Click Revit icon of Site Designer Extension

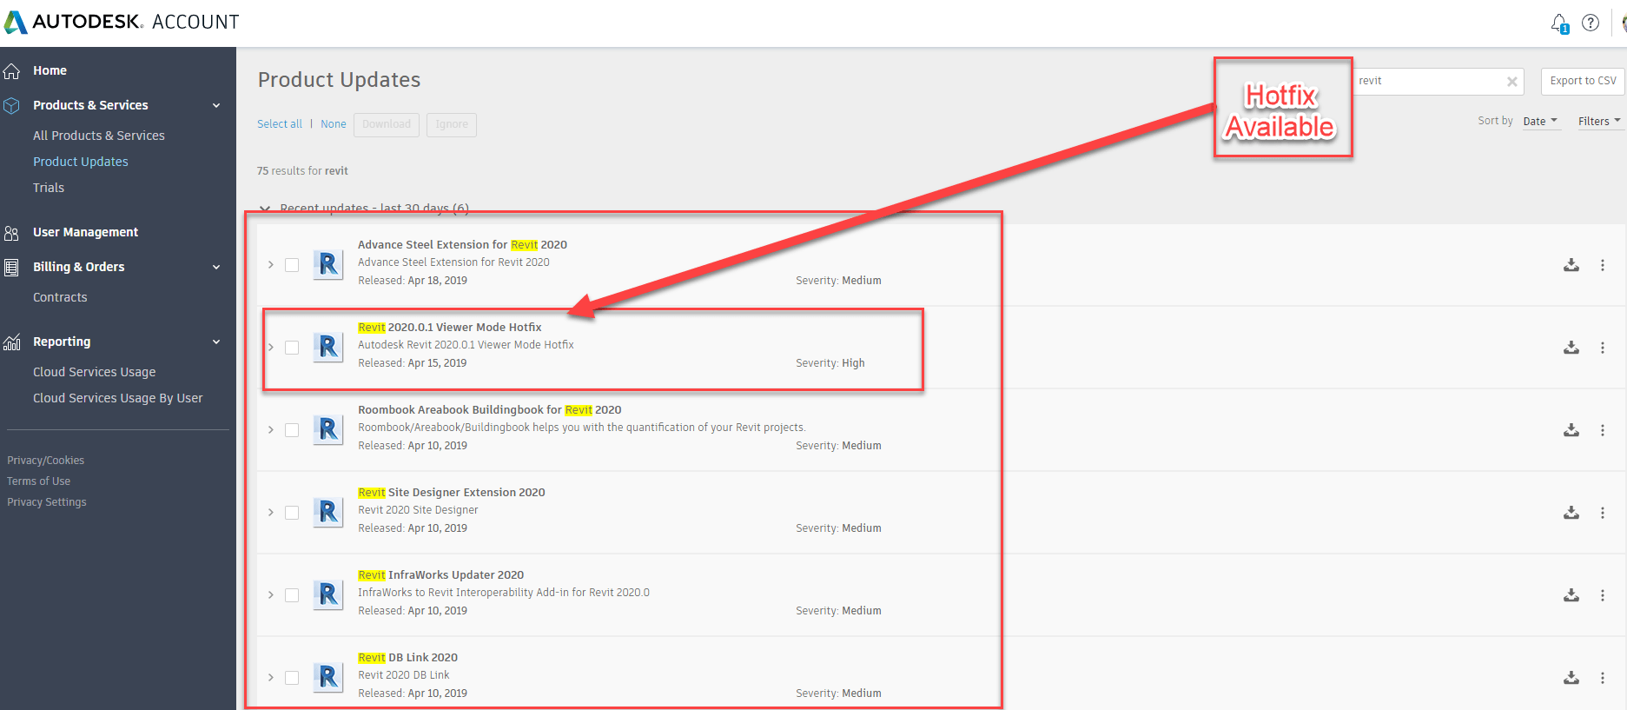click(x=327, y=512)
